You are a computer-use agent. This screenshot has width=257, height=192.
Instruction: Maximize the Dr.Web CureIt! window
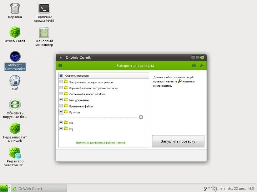pos(198,57)
